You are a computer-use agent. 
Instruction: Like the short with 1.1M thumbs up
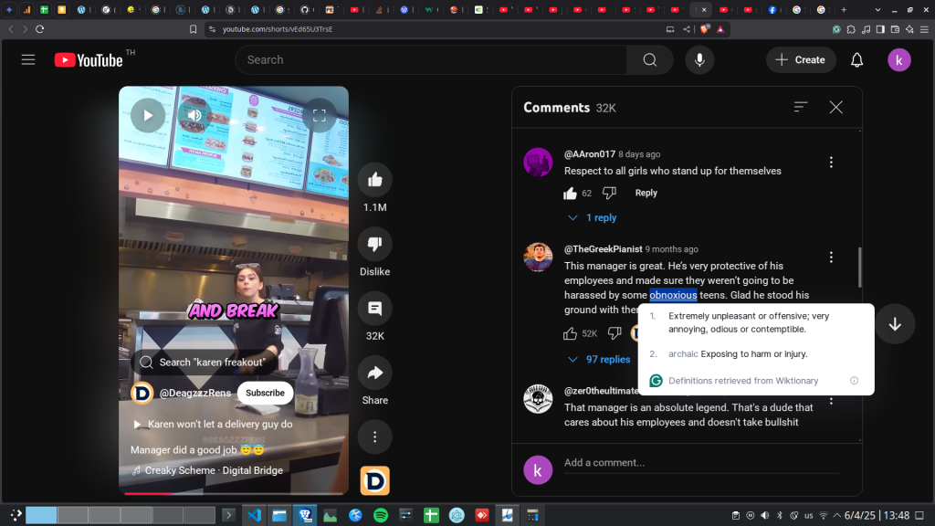point(374,181)
